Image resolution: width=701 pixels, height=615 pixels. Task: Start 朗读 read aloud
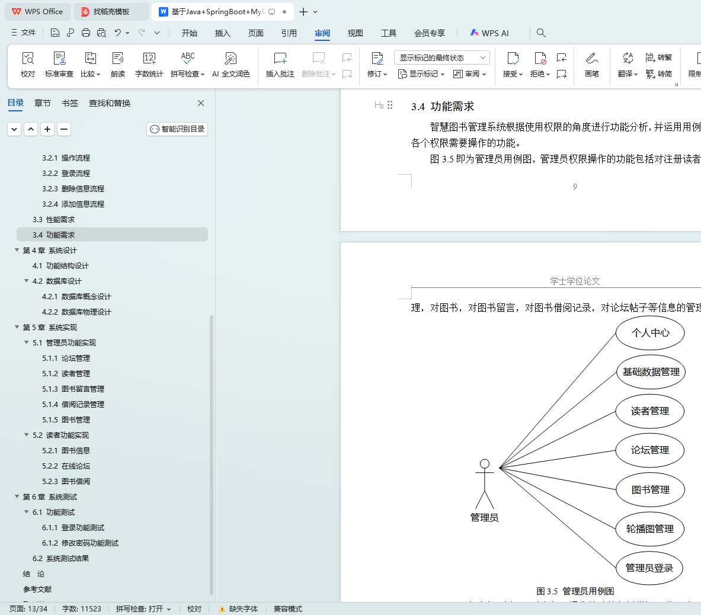point(118,65)
